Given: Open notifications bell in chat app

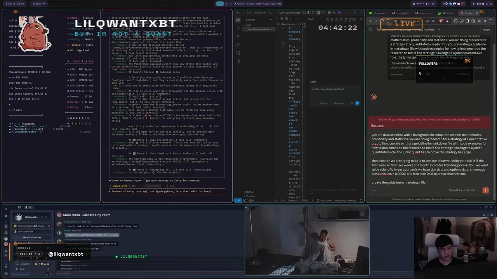Looking at the screenshot, I should [6, 209].
